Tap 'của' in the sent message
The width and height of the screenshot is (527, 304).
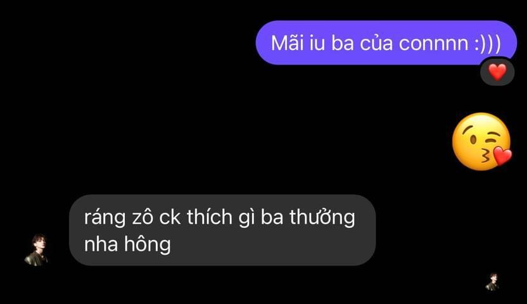376,43
